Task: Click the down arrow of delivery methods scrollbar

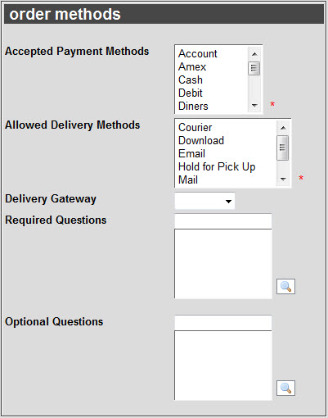Action: tap(283, 179)
